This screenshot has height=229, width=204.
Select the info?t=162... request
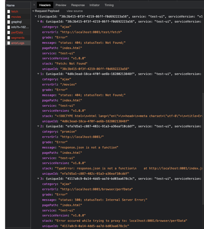18,27
